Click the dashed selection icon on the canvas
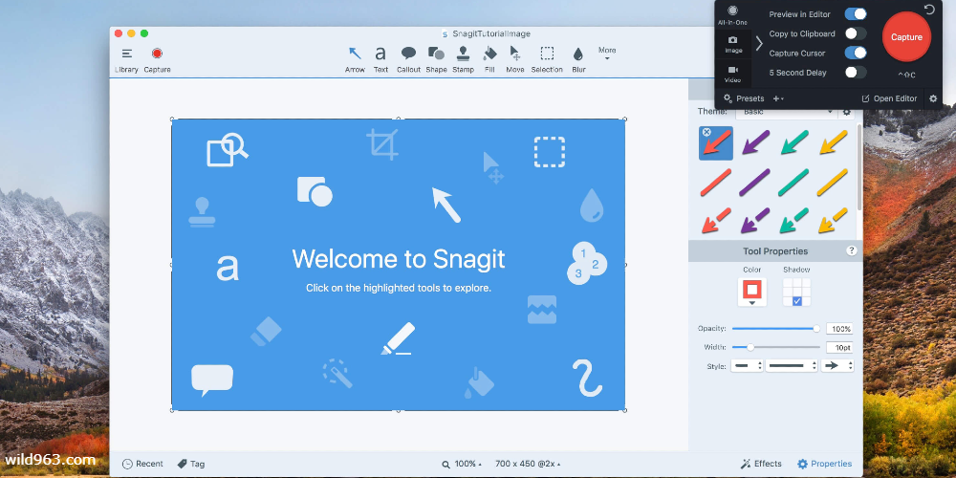 click(550, 152)
